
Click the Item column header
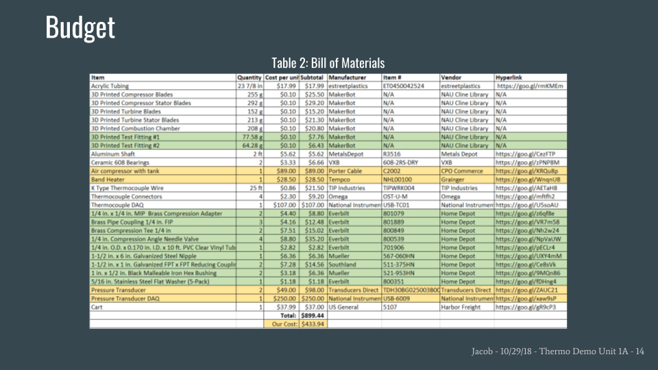pyautogui.click(x=97, y=78)
